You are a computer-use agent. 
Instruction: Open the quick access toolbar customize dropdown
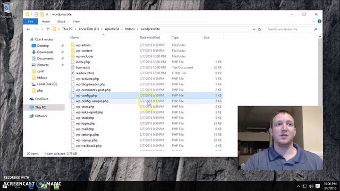pyautogui.click(x=47, y=14)
